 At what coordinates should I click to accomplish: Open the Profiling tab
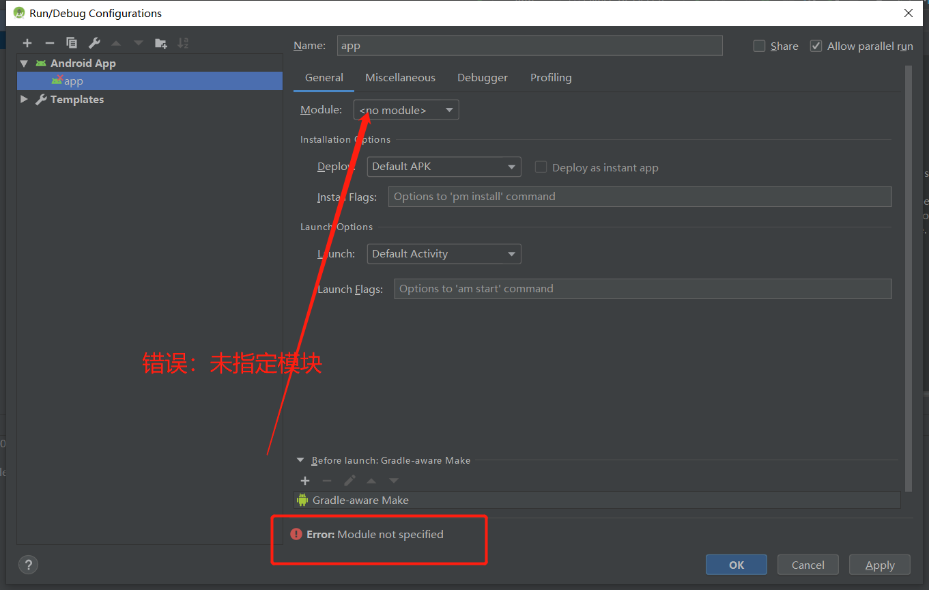(x=550, y=78)
